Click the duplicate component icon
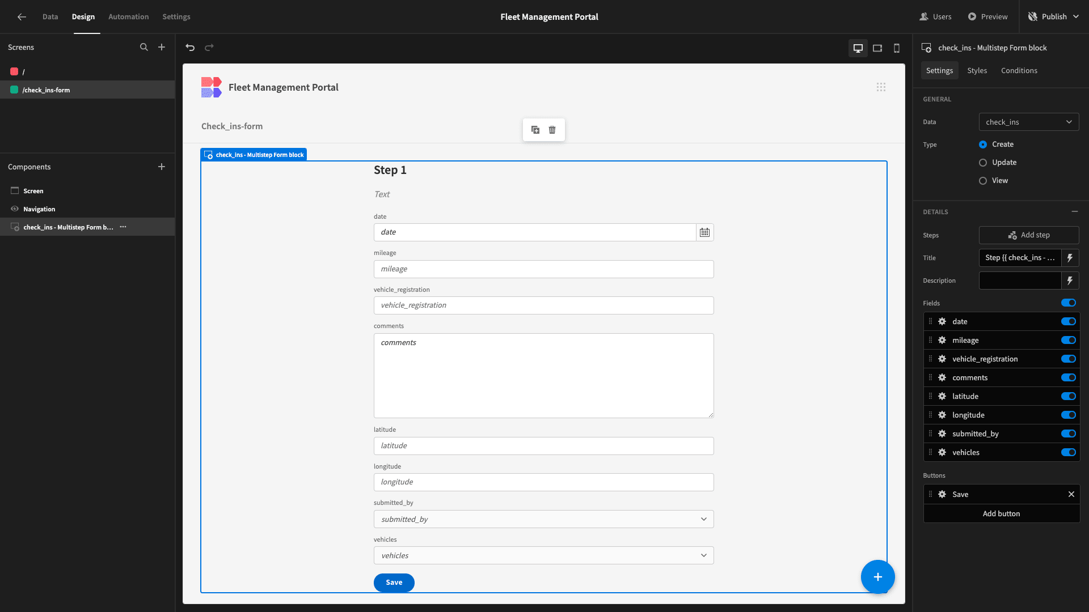Screen dimensions: 1089x612 point(535,130)
